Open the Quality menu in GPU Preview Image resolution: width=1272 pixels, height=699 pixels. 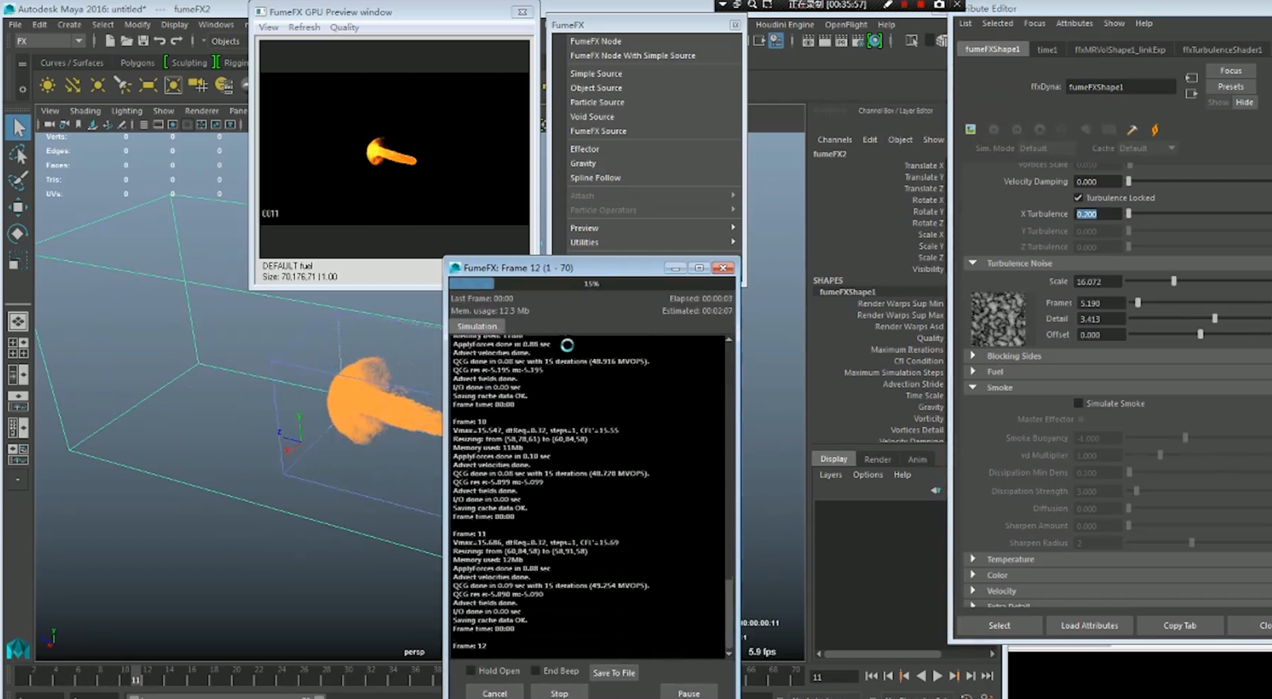(x=344, y=27)
